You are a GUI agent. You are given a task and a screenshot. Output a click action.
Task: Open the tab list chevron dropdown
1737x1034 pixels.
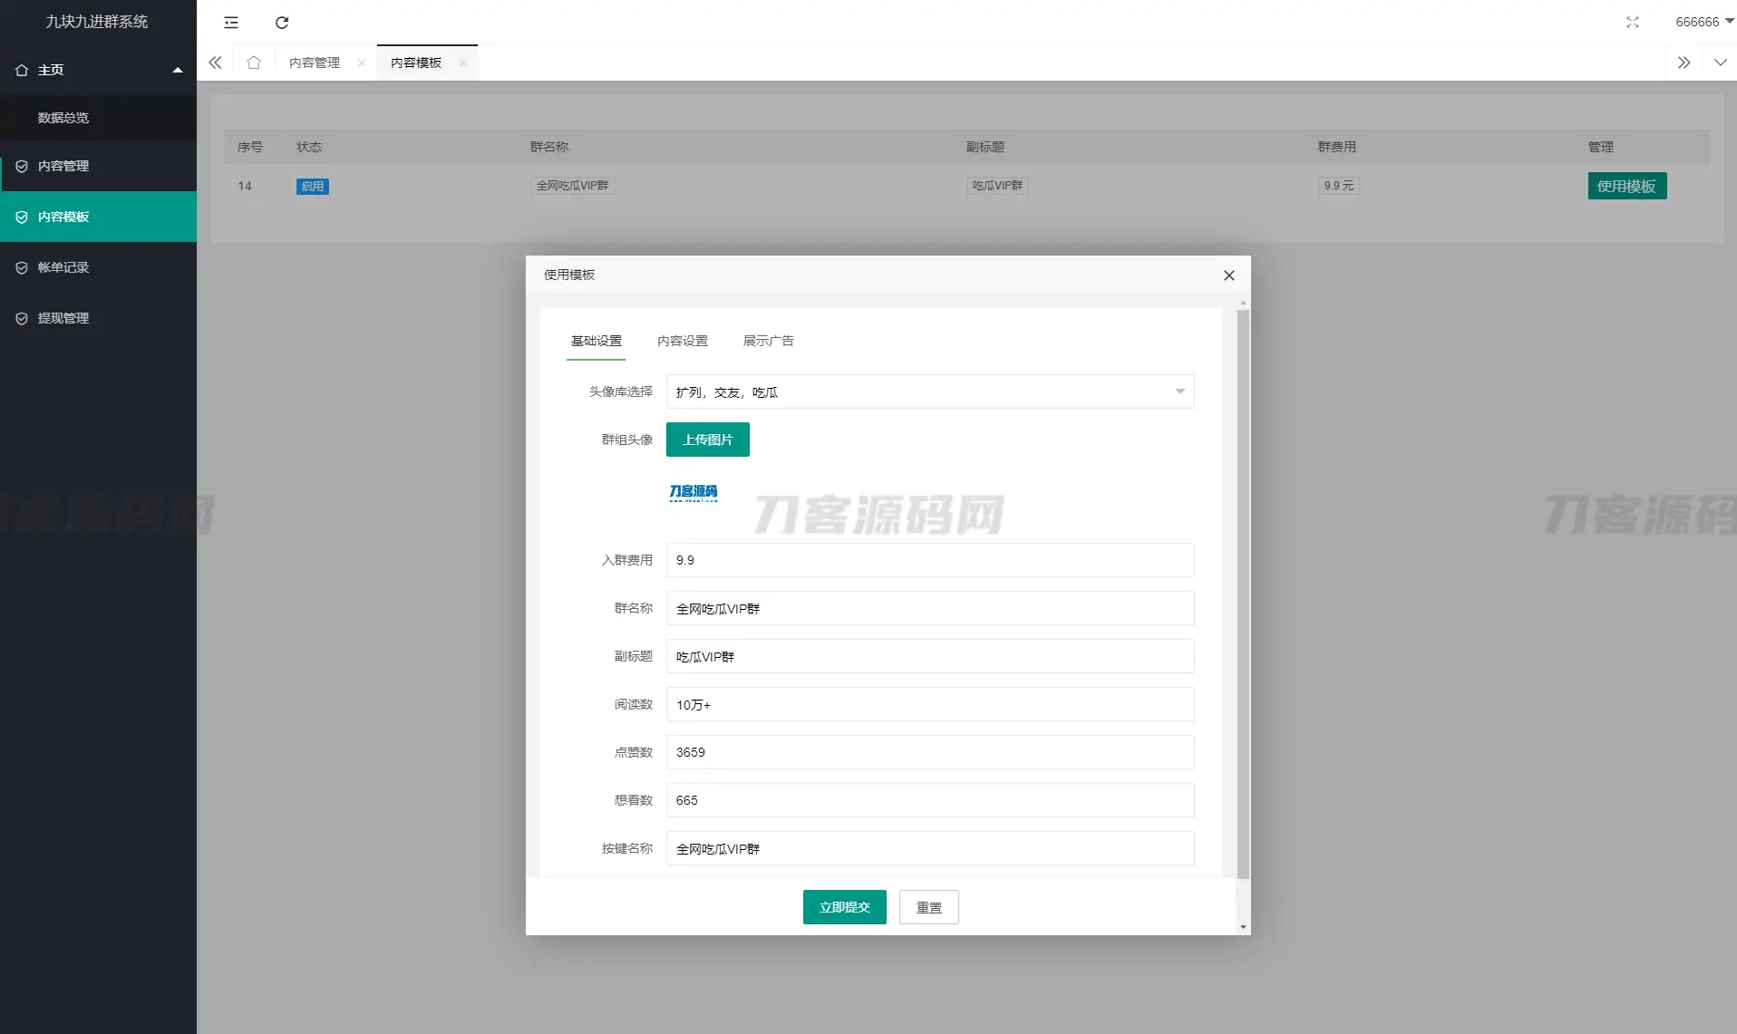(1722, 62)
